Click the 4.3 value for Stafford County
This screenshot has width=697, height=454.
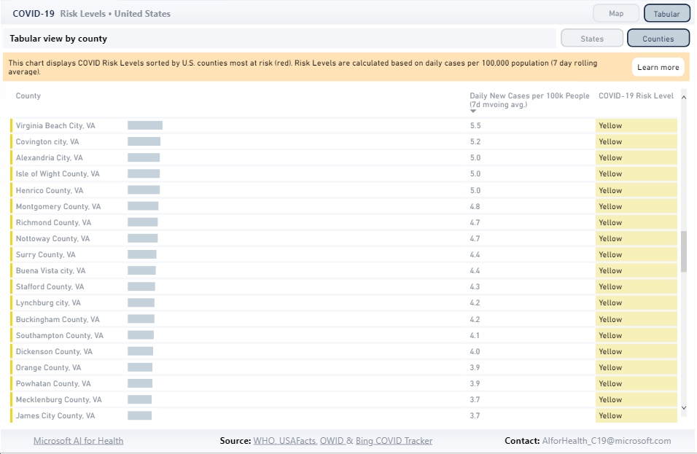[x=475, y=286]
